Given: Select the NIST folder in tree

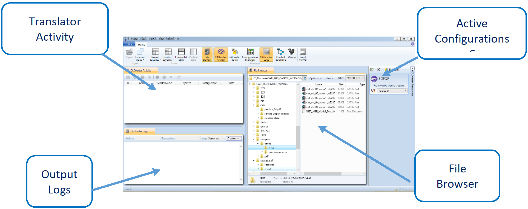Looking at the screenshot, I should pos(269,148).
